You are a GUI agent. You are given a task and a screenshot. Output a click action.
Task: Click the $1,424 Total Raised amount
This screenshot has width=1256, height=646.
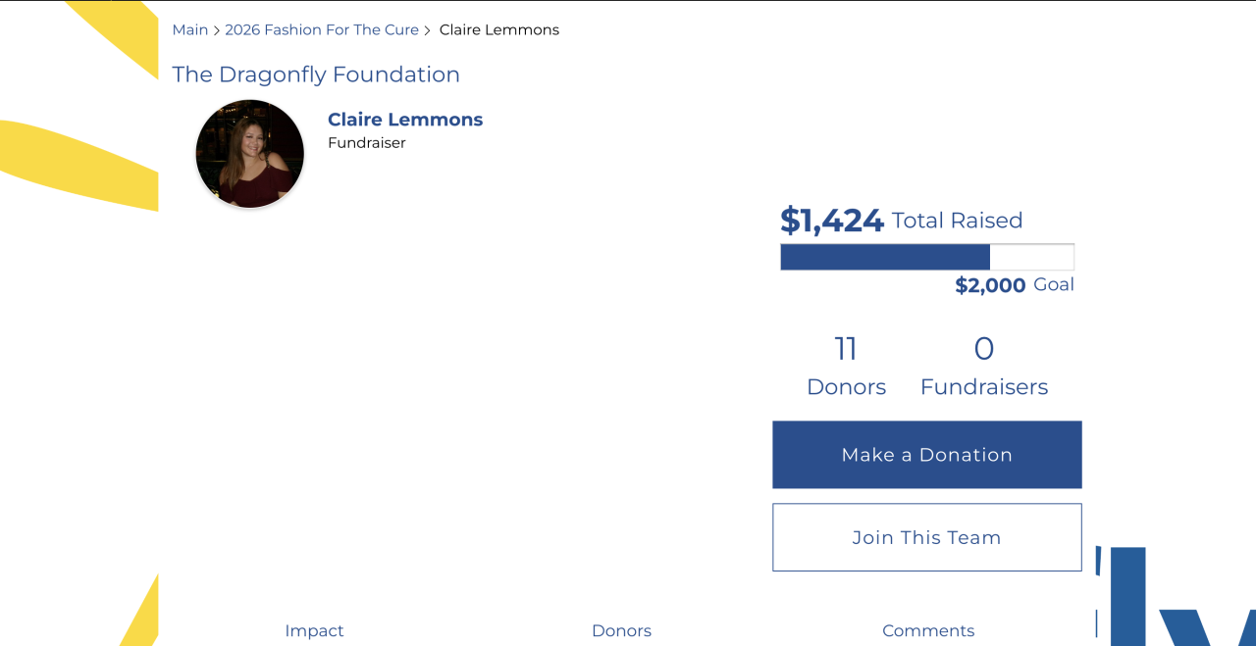click(832, 221)
